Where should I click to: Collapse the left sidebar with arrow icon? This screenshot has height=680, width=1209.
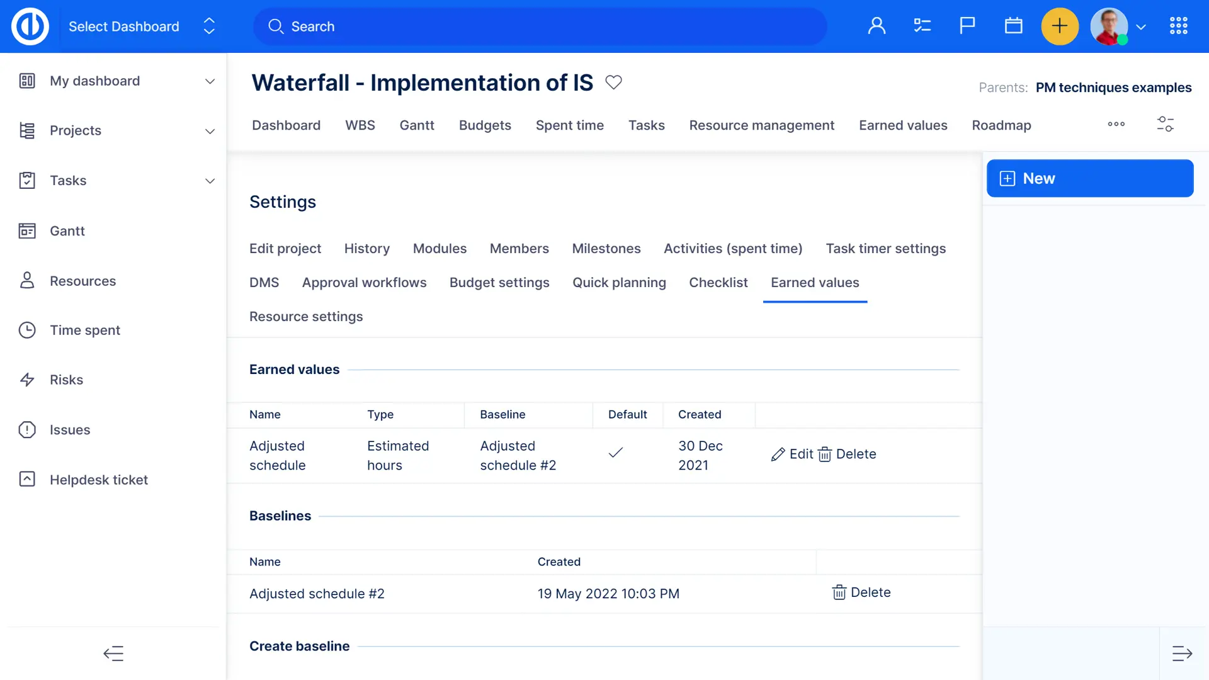(x=113, y=654)
